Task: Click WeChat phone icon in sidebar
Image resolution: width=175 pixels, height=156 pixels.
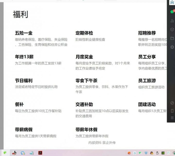Action: point(172,111)
